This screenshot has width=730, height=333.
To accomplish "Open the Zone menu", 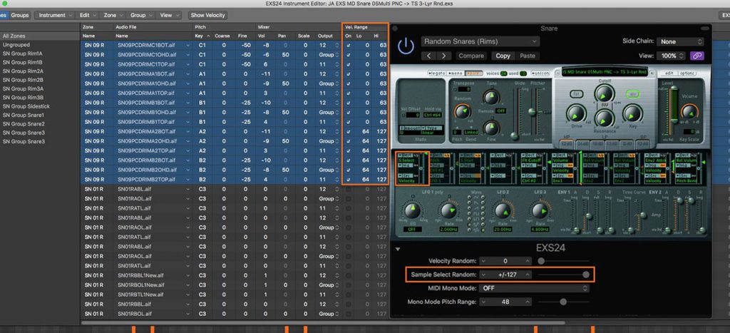I will [113, 15].
